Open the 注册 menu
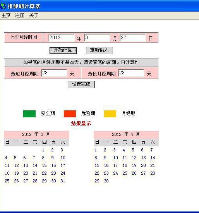 20,15
